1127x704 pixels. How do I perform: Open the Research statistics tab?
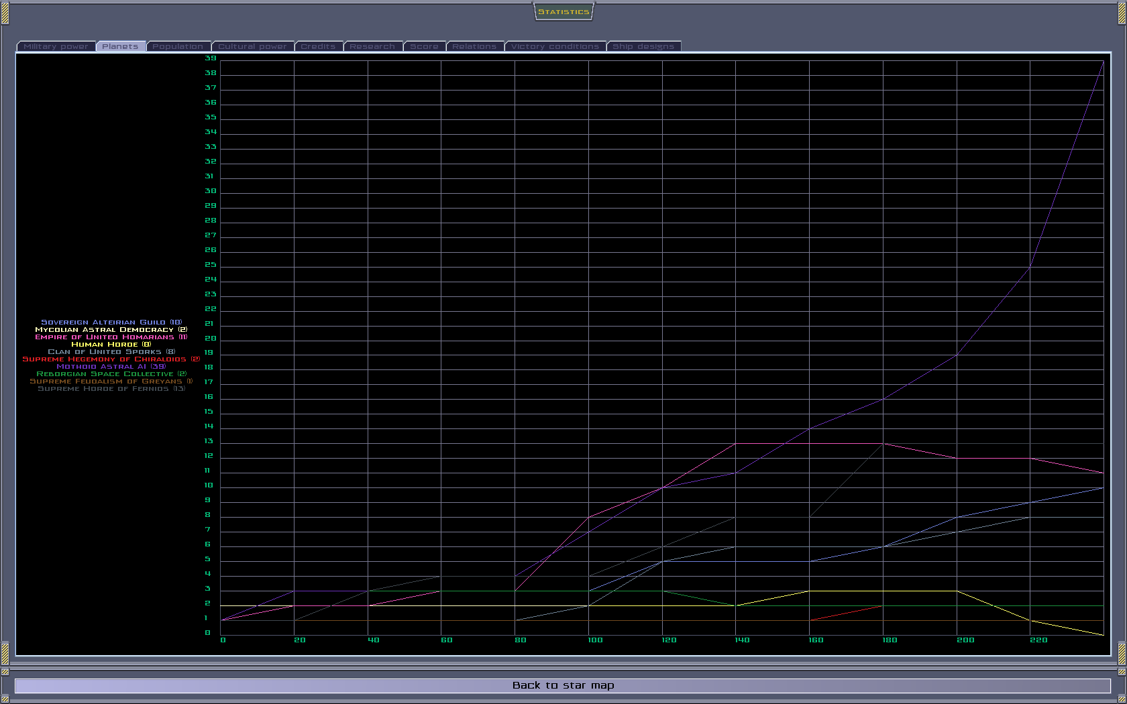tap(372, 46)
